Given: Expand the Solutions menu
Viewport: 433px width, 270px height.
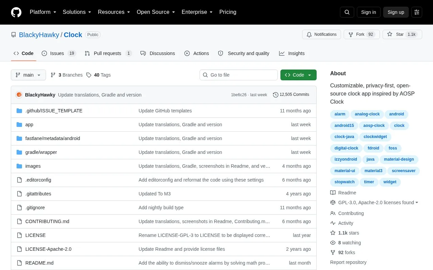Looking at the screenshot, I should (77, 12).
